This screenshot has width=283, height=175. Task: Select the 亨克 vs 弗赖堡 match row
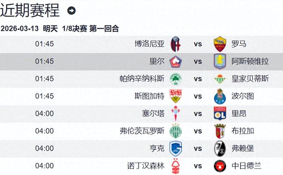coord(141,148)
